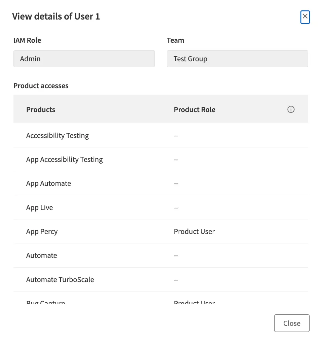
Task: Click the Team label above the field
Action: coord(175,40)
